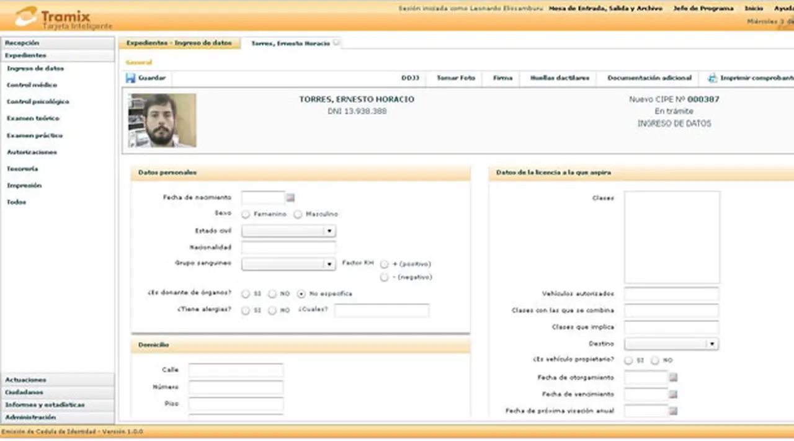794x441 pixels.
Task: Switch to Expedientes - Ingreso de datos tab
Action: (179, 43)
